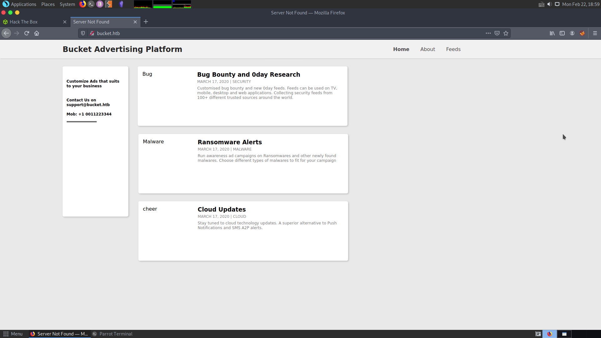Click the volume speaker icon in panel

(x=549, y=4)
